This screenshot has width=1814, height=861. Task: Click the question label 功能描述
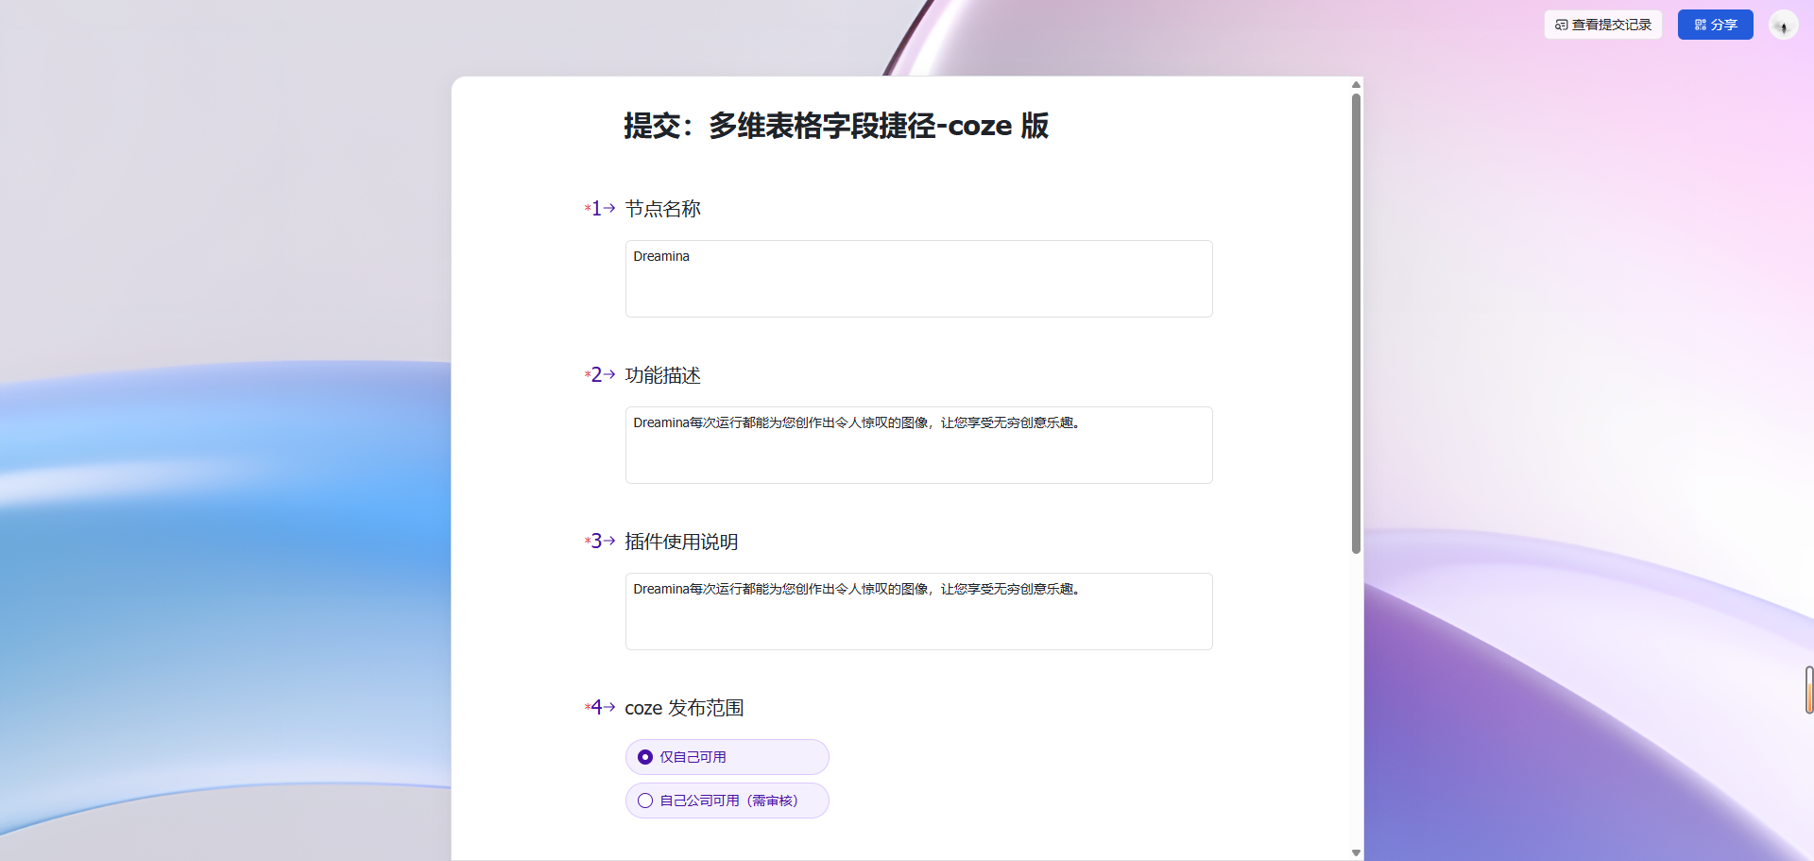coord(662,375)
